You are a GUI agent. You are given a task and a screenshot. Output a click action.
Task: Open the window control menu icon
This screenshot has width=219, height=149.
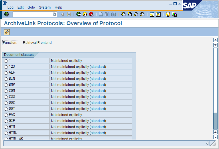pos(5,3)
